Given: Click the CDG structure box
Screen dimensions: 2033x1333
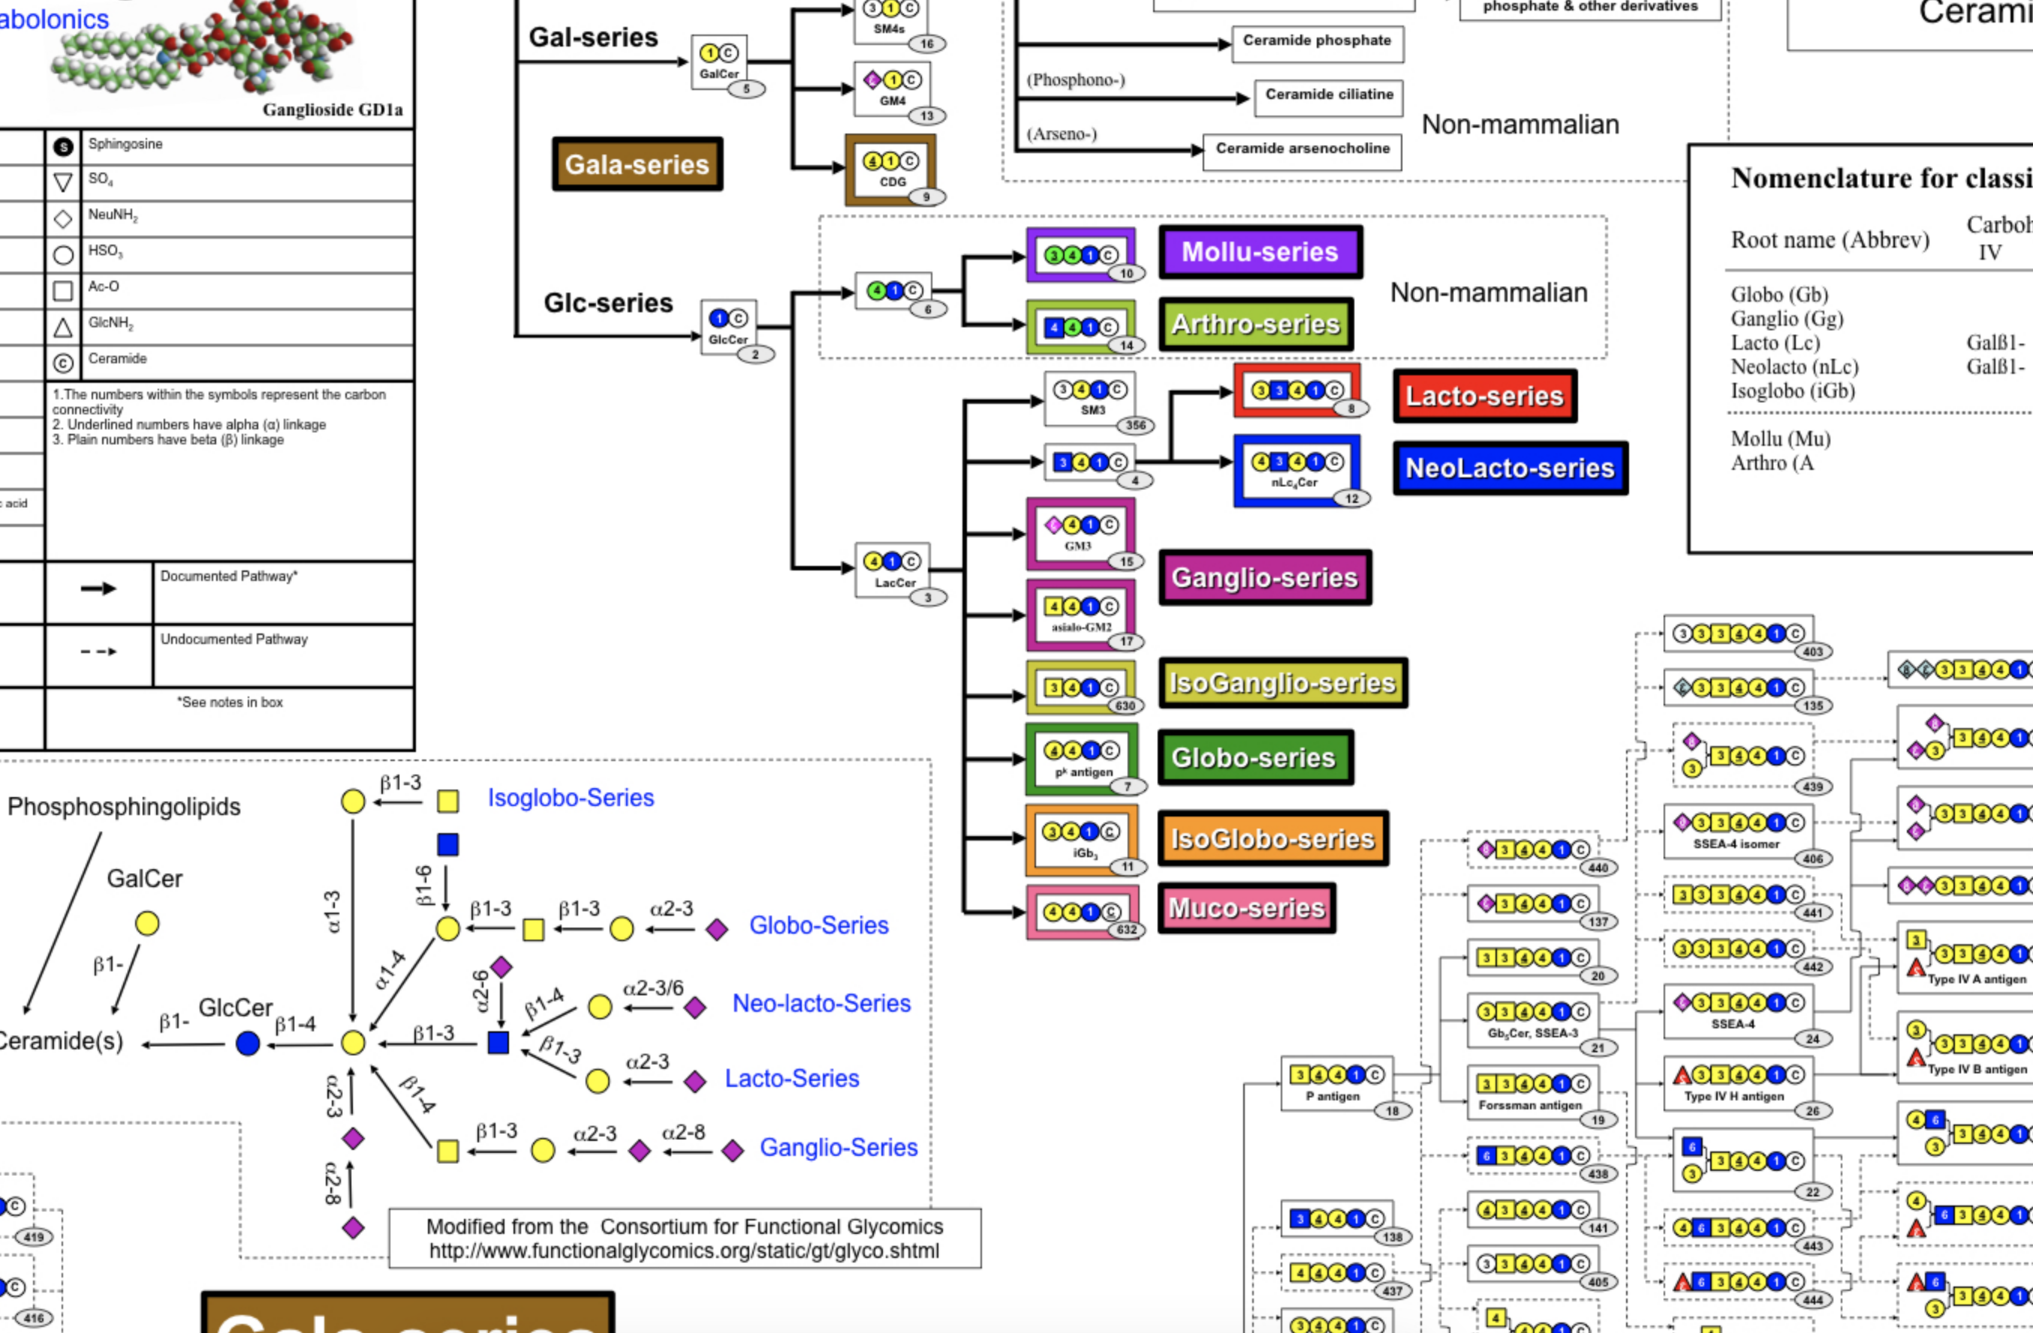Looking at the screenshot, I should pyautogui.click(x=891, y=169).
